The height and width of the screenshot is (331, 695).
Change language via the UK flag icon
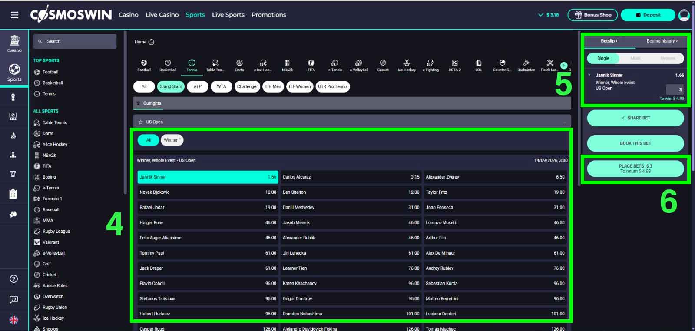tap(14, 320)
